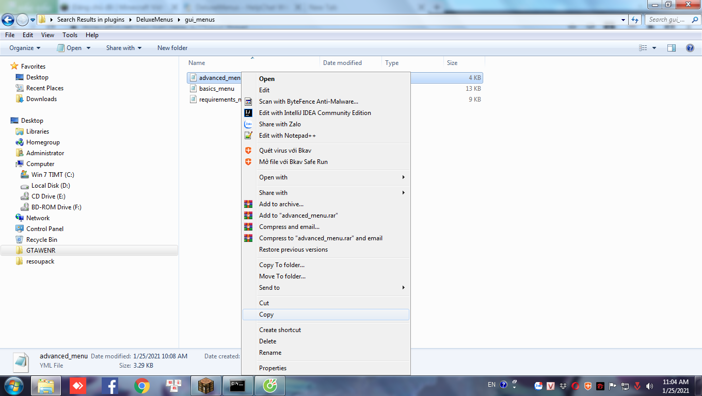Scan with ByteFence Anti-Malware
702x396 pixels.
[x=326, y=102]
